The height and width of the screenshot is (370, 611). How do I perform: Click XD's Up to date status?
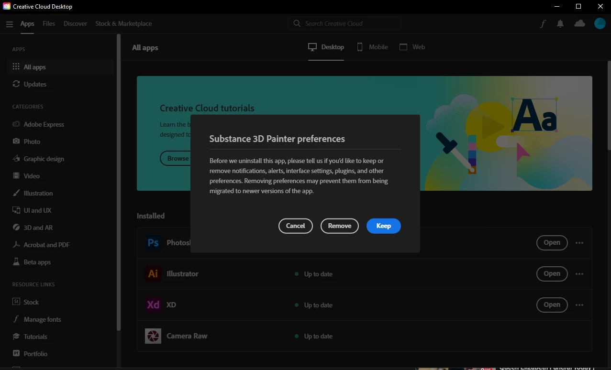(314, 305)
